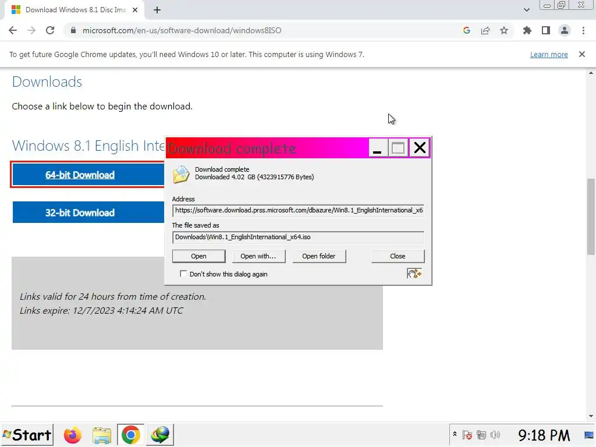Image resolution: width=596 pixels, height=447 pixels.
Task: Click the Downloads heading text
Action: [47, 81]
